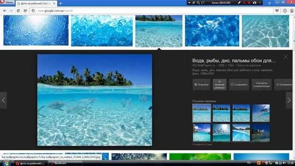This screenshot has height=166, width=295.
Task: Select bottom-row similar image with lagoon and clouds
Action: click(x=201, y=132)
